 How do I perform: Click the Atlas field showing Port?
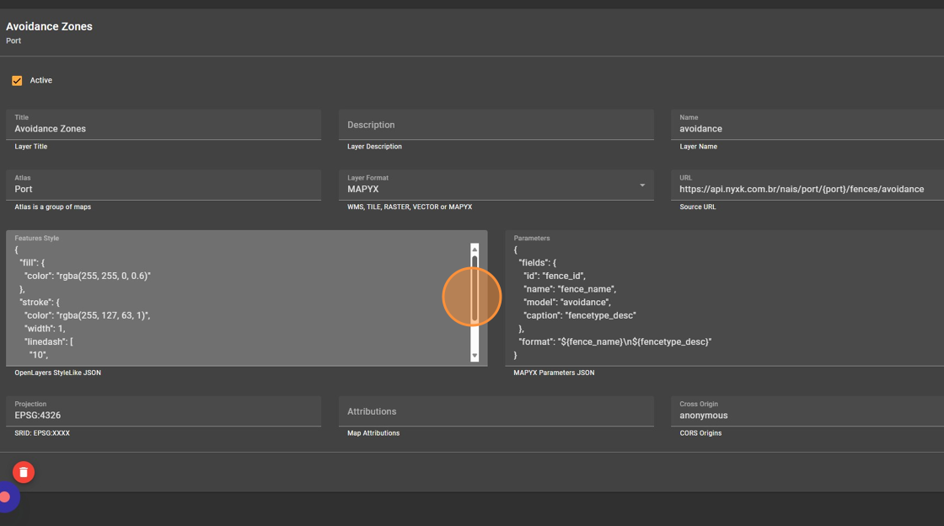click(x=164, y=189)
